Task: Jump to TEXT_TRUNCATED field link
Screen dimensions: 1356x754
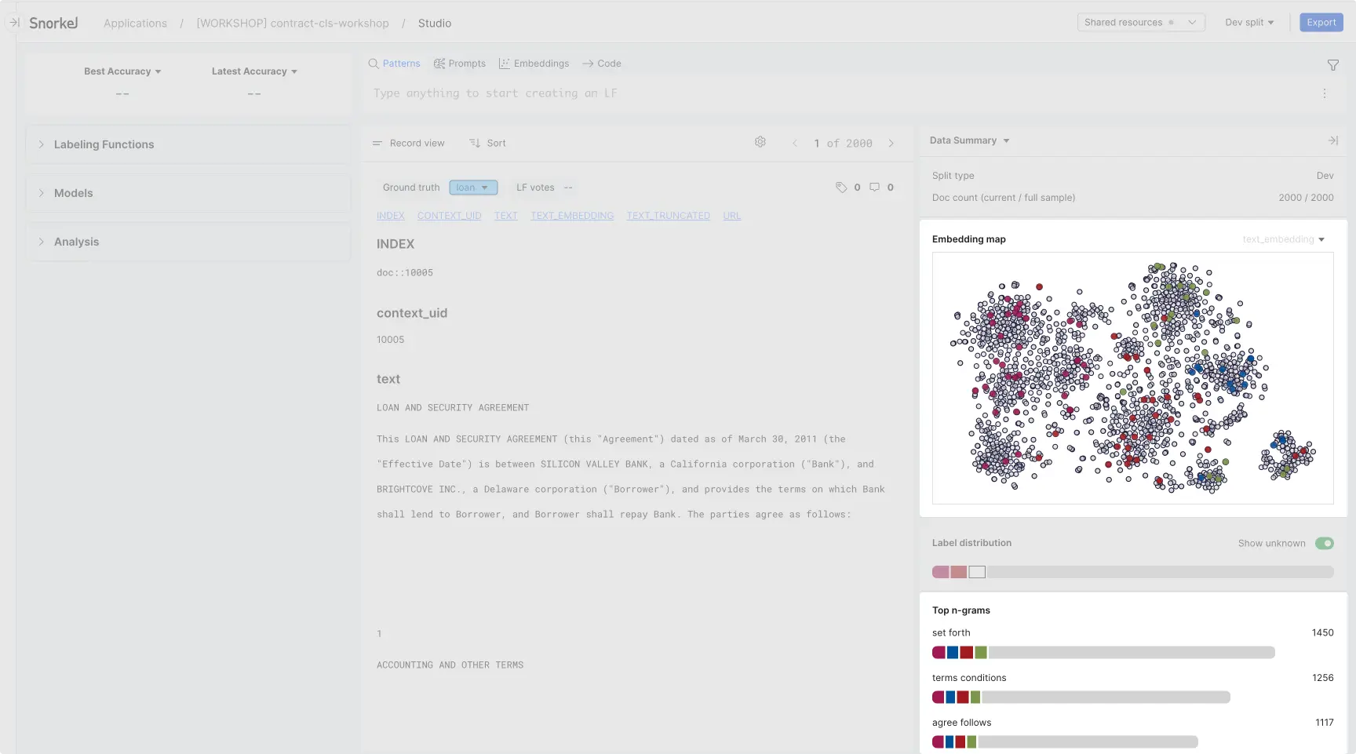Action: click(668, 216)
